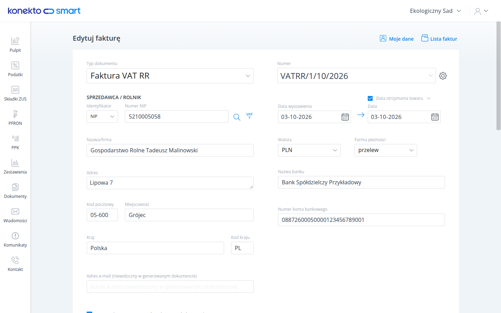Open the Pulpit dashboard icon
Image resolution: width=501 pixels, height=313 pixels.
pos(15,41)
